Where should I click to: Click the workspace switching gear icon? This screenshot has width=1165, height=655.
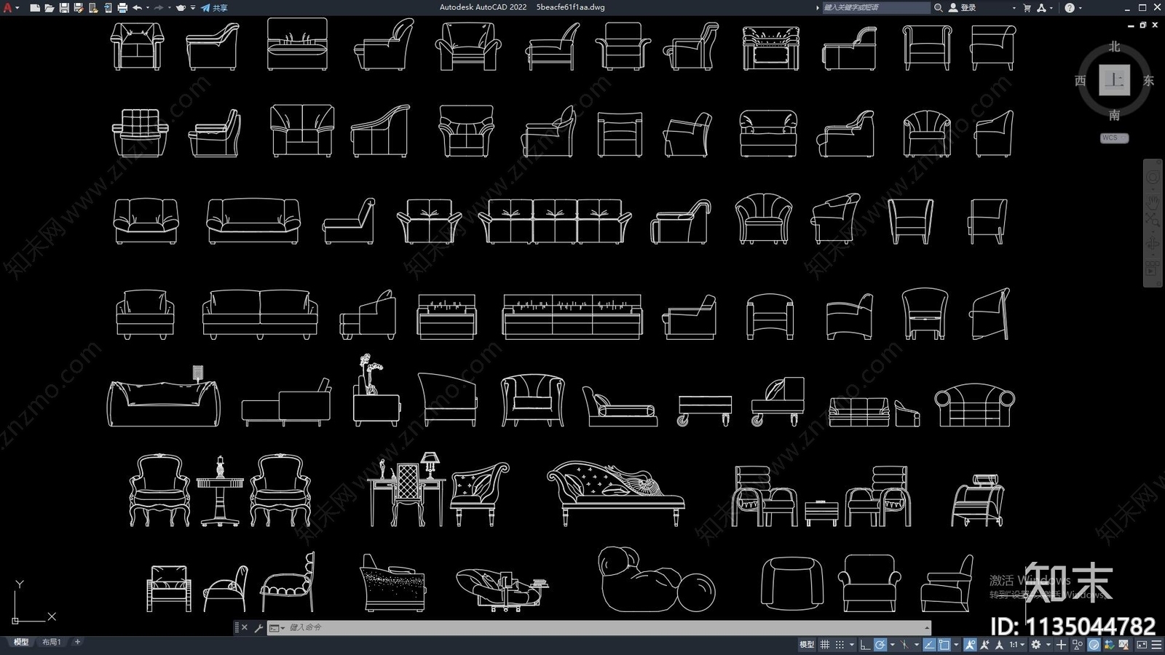click(x=1035, y=645)
